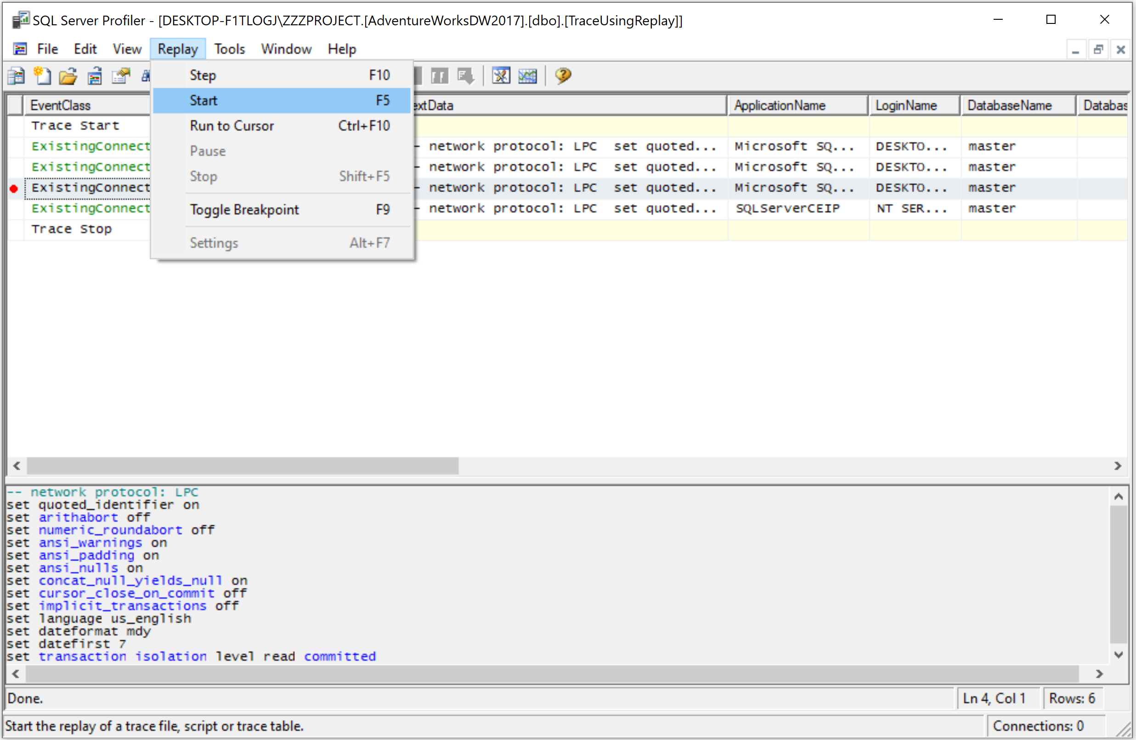Choose Toggle Breakpoint in Replay menu
This screenshot has height=740, width=1136.
[x=244, y=210]
